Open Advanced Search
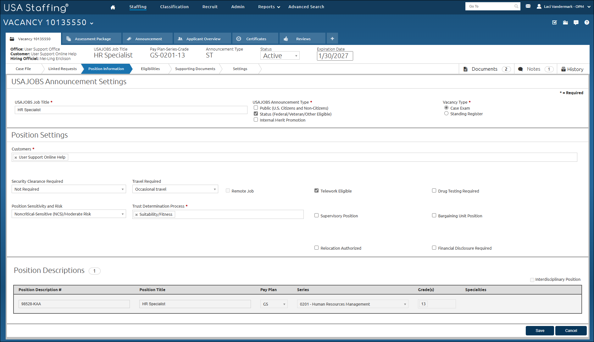 306,7
